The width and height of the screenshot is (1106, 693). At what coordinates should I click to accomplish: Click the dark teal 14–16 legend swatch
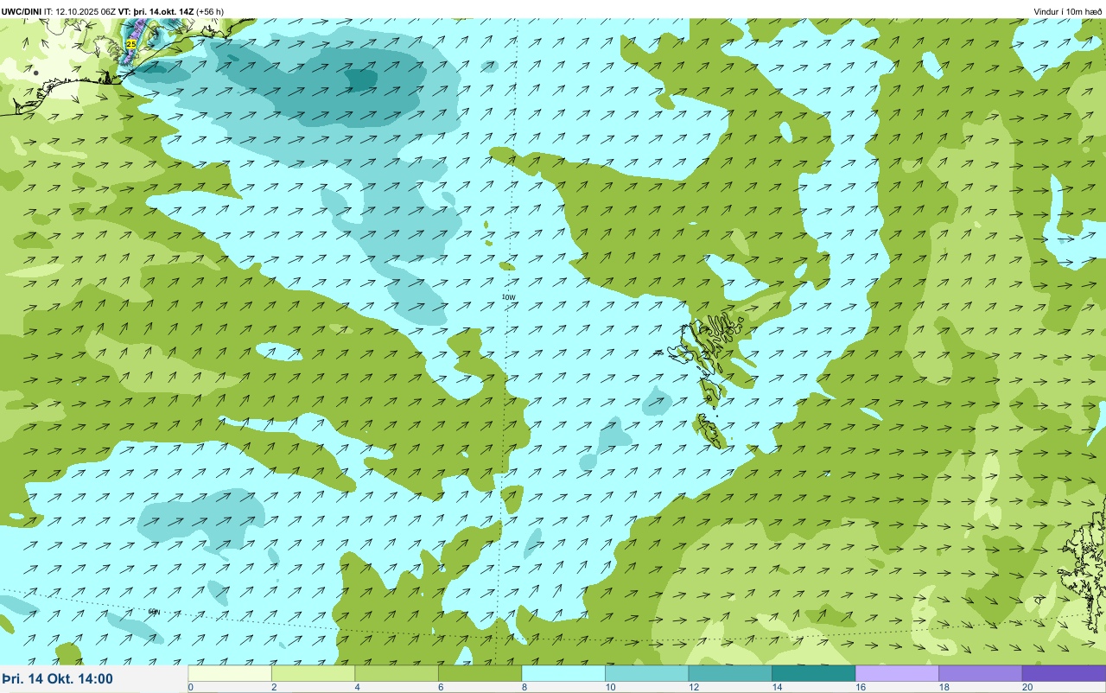click(x=813, y=673)
